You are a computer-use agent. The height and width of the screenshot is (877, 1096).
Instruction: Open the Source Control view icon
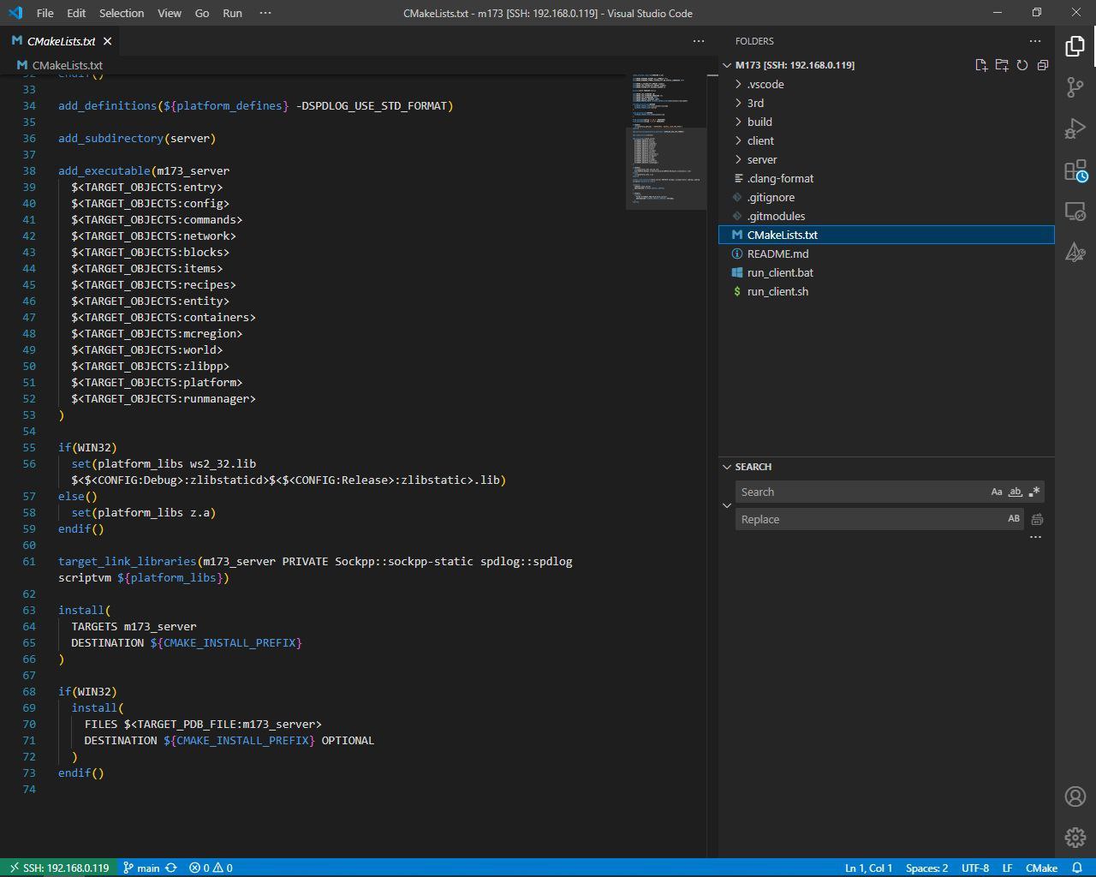pos(1075,87)
